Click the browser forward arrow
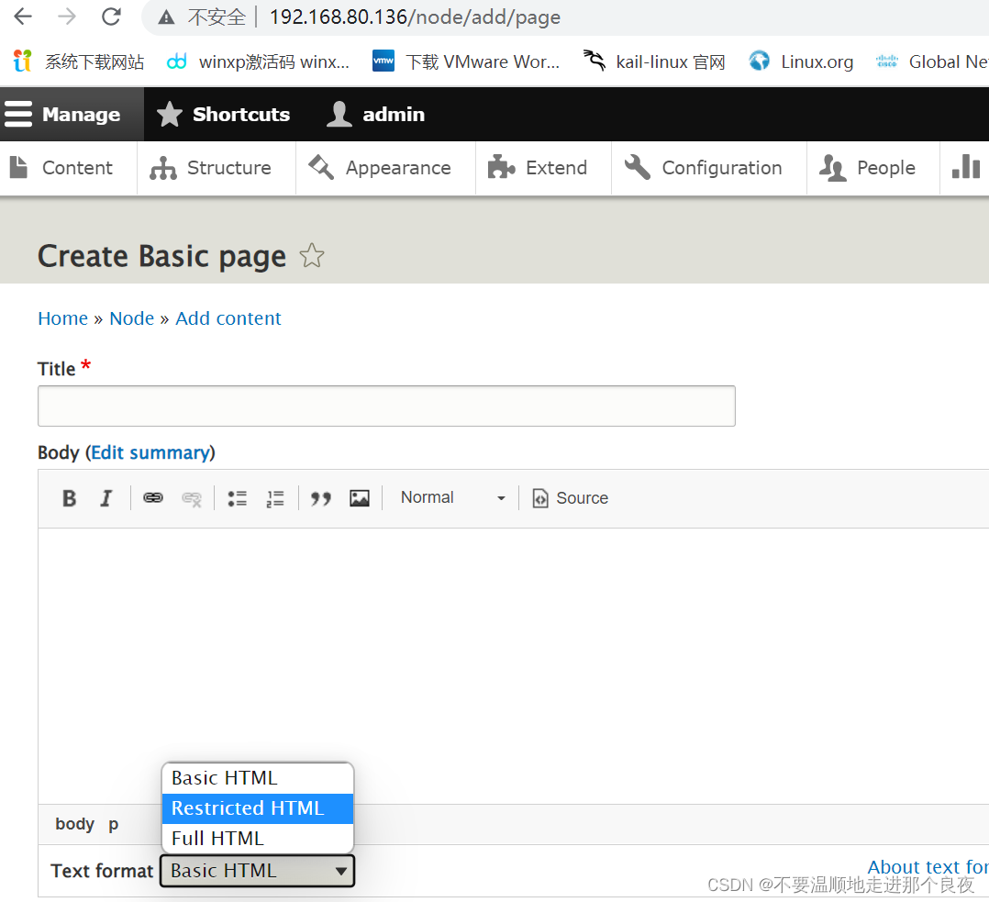This screenshot has width=989, height=902. tap(67, 17)
